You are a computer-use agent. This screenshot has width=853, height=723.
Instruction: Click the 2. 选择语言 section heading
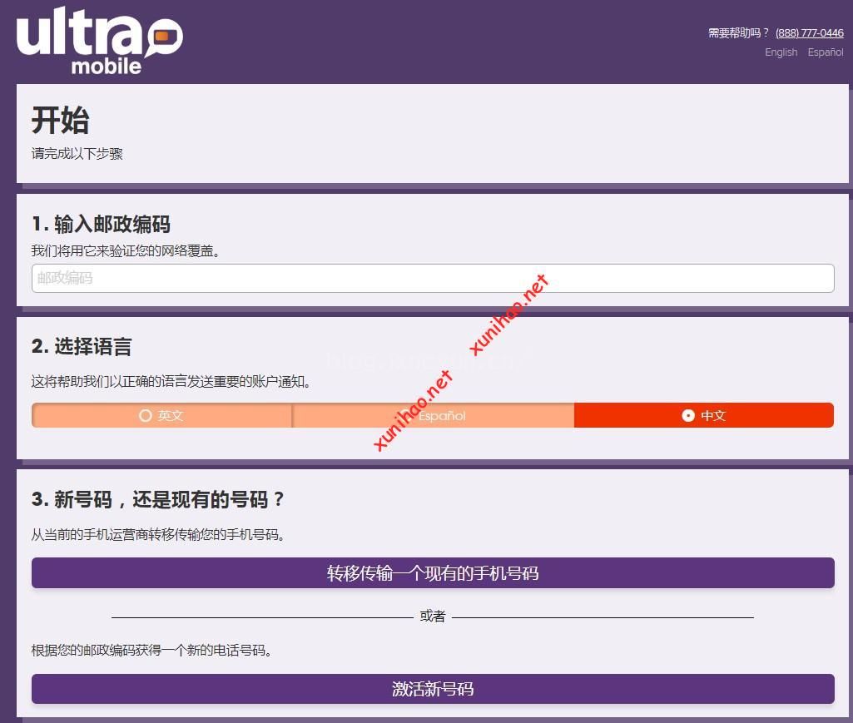82,347
